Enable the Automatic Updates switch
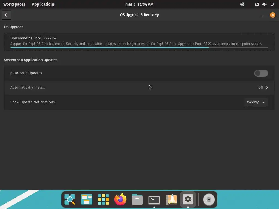 (261, 73)
